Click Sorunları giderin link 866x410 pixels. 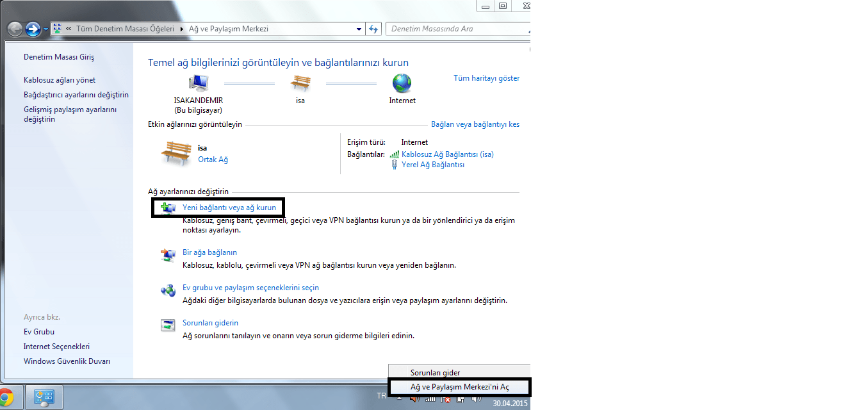[x=210, y=323]
